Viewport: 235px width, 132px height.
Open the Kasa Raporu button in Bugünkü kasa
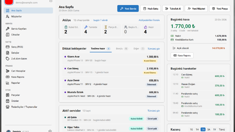tap(182, 55)
